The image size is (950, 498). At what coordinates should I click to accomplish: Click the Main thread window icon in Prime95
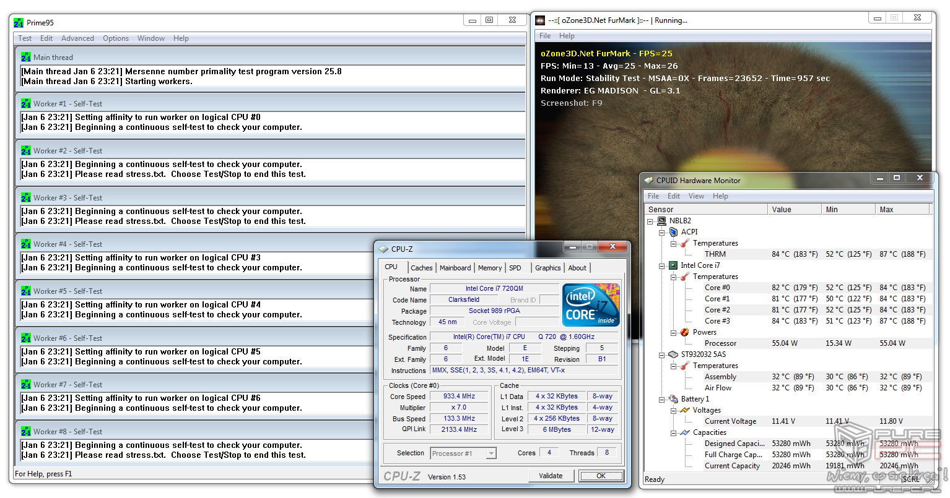(26, 57)
